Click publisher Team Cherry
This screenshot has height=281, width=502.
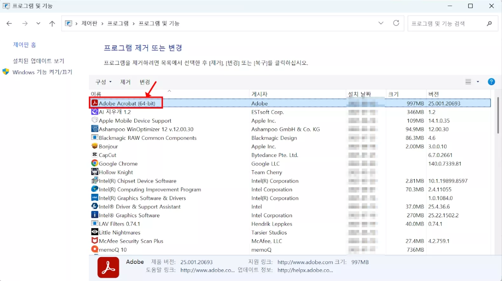point(267,172)
